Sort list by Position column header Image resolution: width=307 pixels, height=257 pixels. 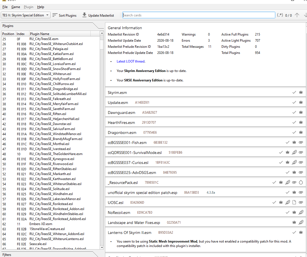coord(8,34)
